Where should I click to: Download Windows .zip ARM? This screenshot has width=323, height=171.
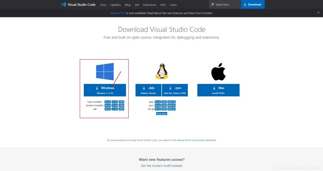(x=121, y=109)
